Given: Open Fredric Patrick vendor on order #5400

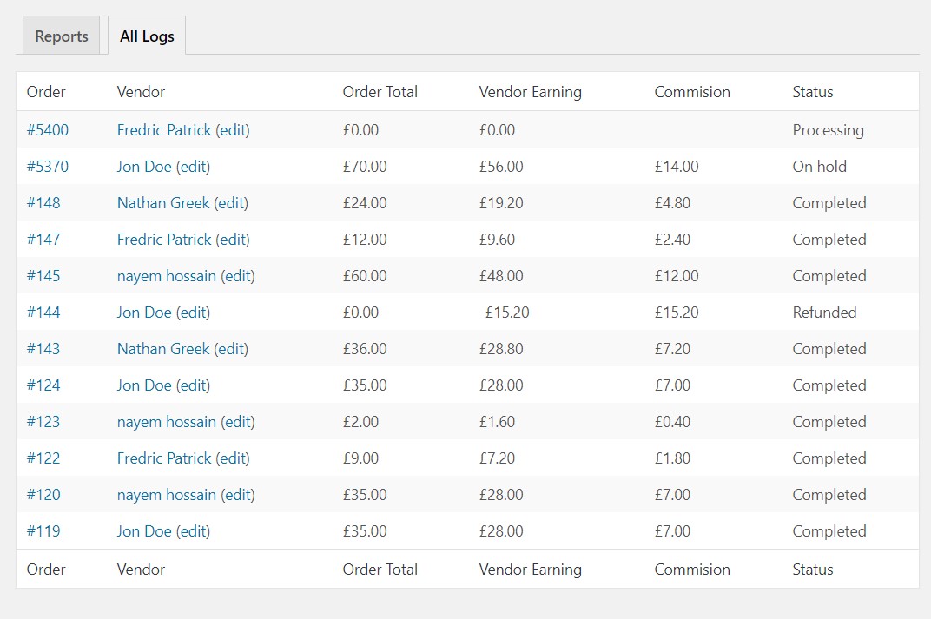Looking at the screenshot, I should pos(164,130).
